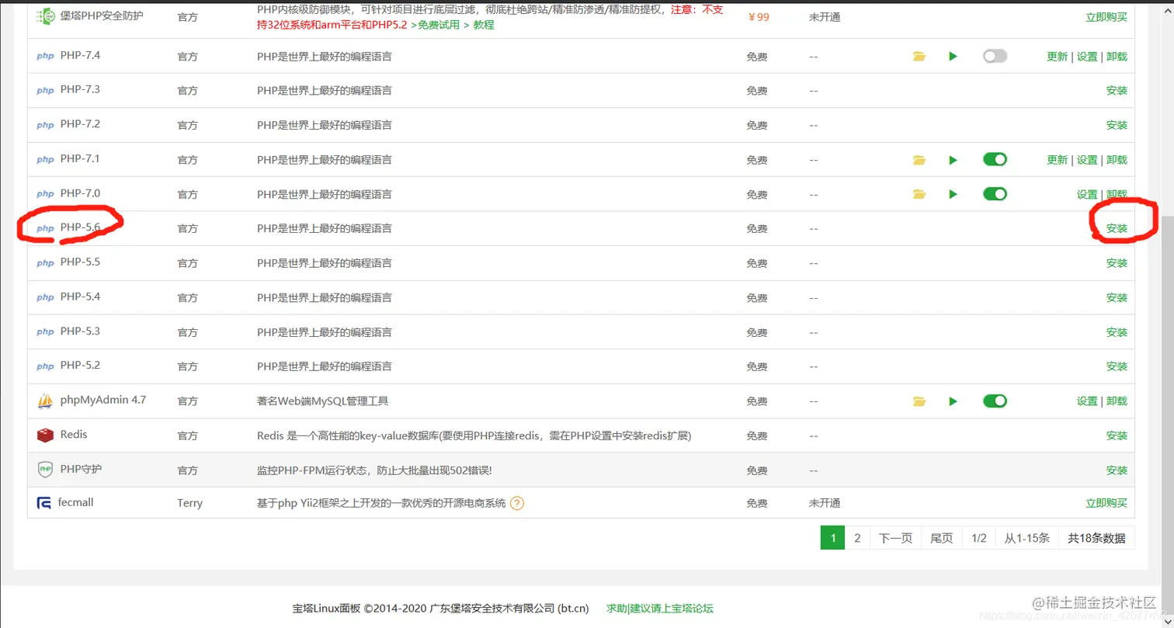Click current page 1 button

833,538
